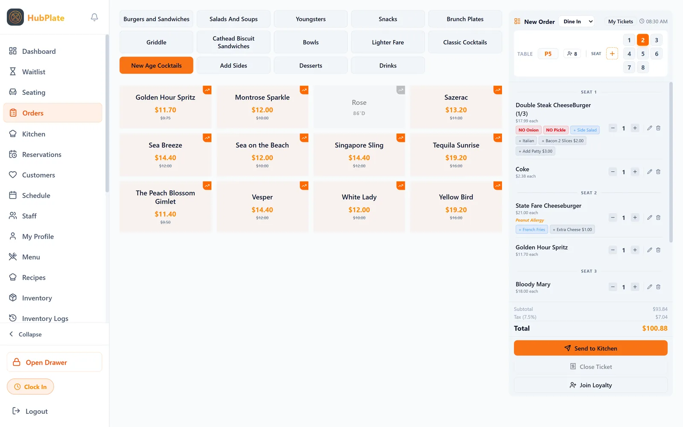Select seat 1 in seat grid
This screenshot has height=427, width=683.
point(629,40)
